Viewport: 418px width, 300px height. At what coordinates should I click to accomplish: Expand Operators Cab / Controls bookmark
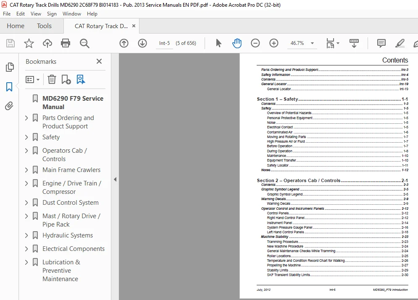coord(26,150)
